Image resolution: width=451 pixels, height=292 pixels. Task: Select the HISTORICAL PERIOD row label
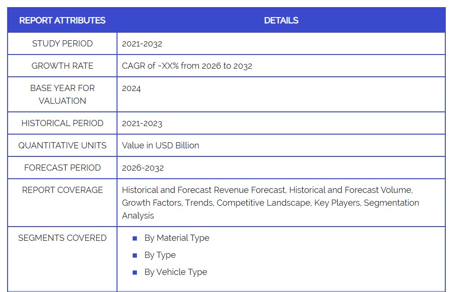(62, 123)
